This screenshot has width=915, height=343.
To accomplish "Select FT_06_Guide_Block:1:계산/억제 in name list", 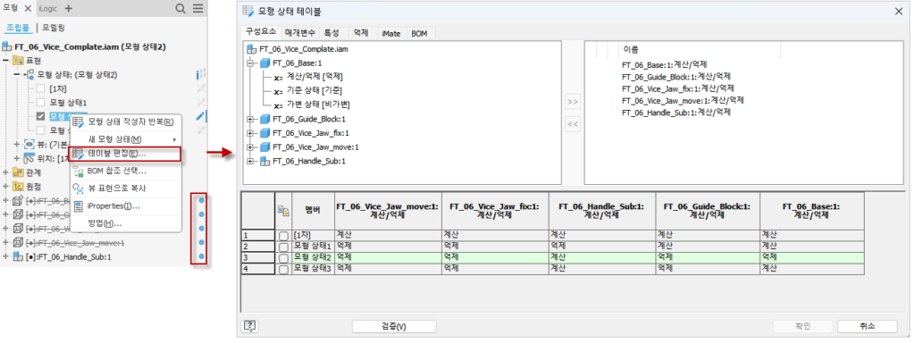I will point(676,77).
